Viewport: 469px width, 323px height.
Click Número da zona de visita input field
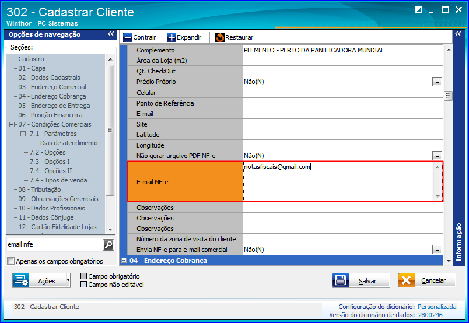point(343,239)
